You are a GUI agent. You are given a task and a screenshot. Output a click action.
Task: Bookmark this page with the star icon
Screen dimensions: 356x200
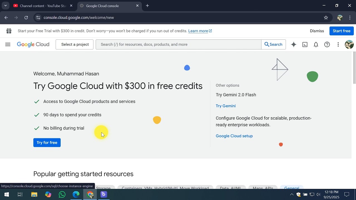pos(326,17)
